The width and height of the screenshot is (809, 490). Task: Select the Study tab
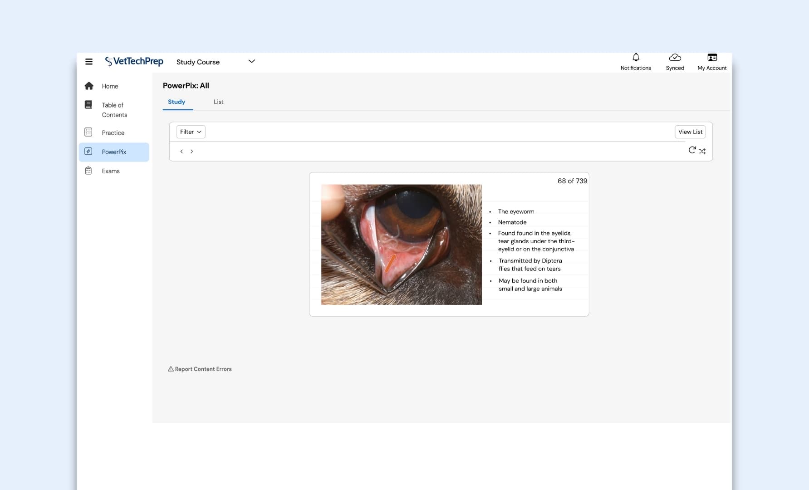[x=177, y=102]
